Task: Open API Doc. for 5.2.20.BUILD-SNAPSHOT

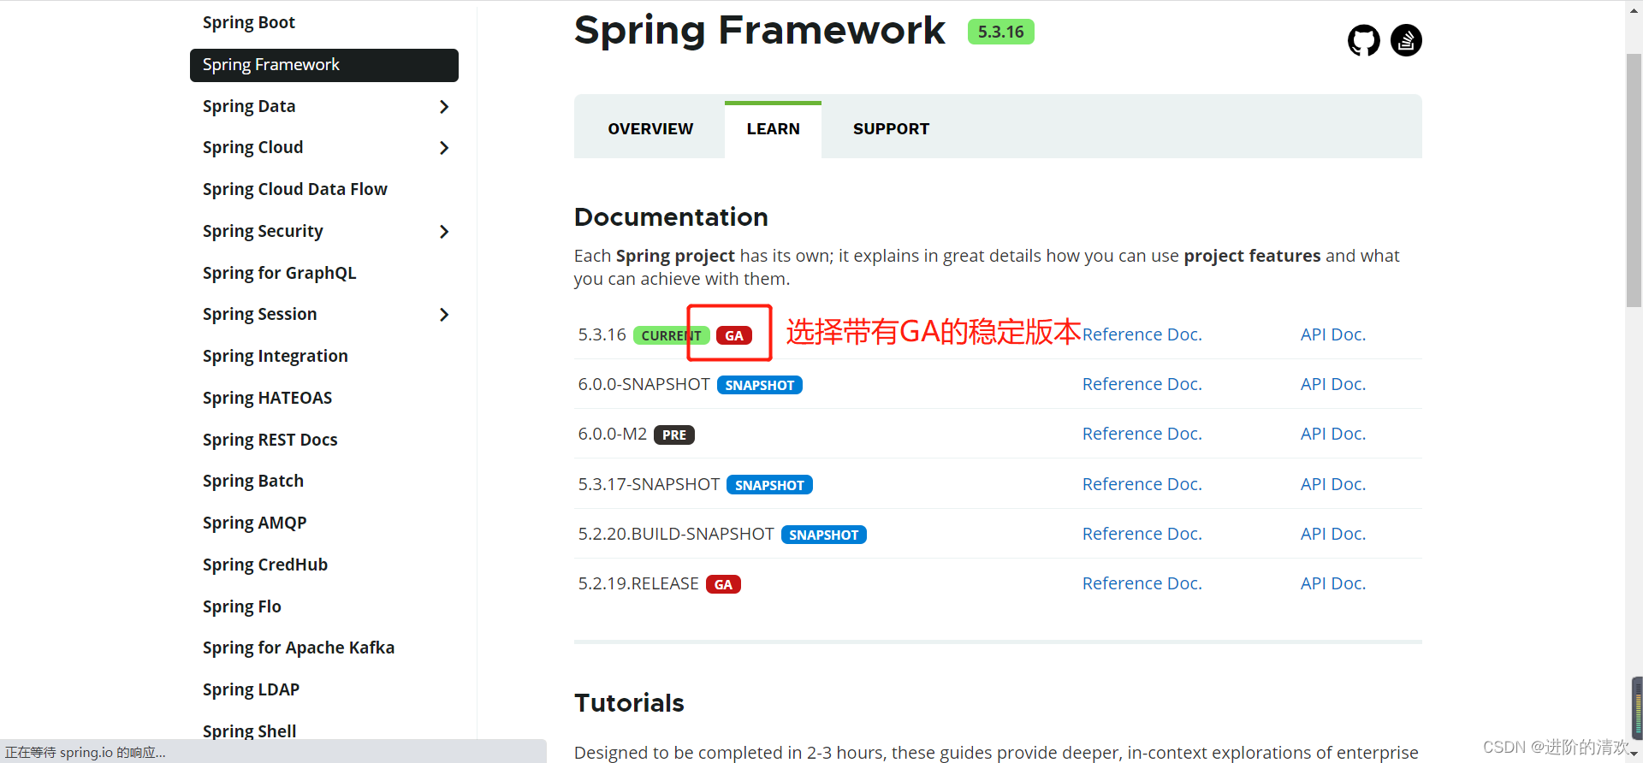Action: [1332, 535]
